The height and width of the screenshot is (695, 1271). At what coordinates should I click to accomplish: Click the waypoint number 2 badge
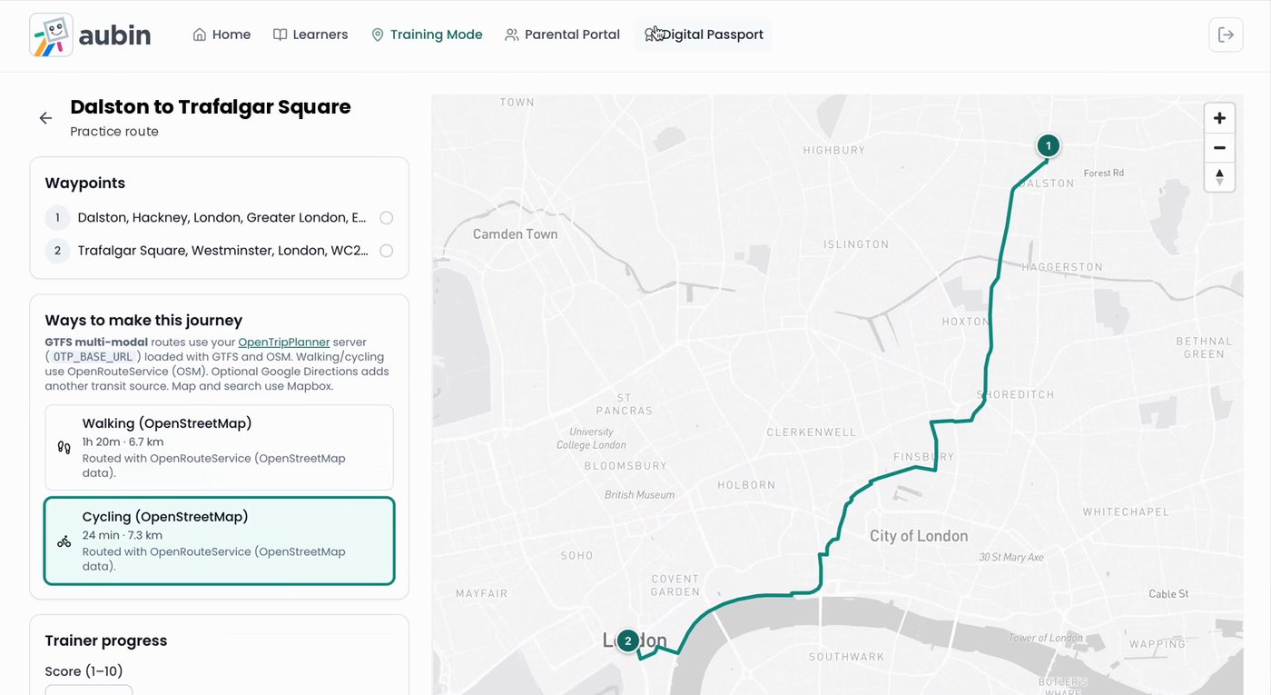click(x=57, y=251)
